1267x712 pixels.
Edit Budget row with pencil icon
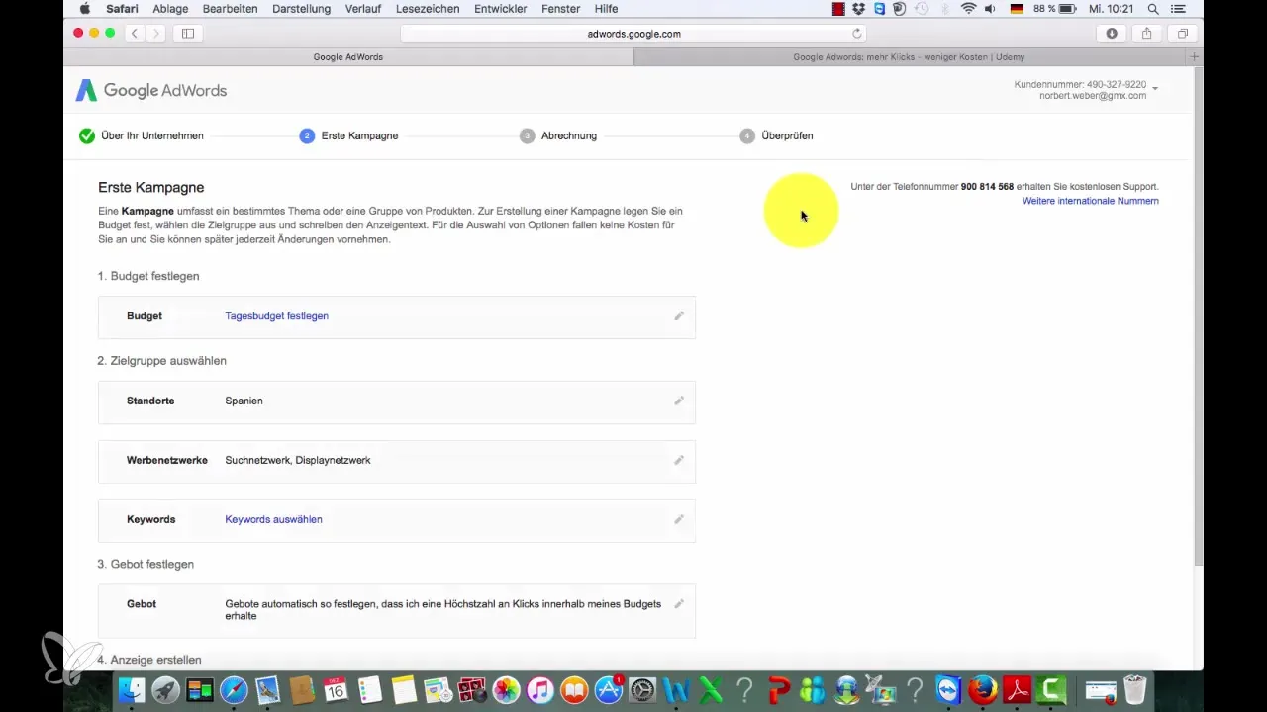click(x=679, y=316)
